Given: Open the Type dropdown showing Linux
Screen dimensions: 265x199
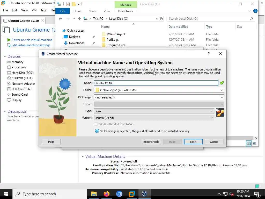Looking at the screenshot, I should [212, 111].
